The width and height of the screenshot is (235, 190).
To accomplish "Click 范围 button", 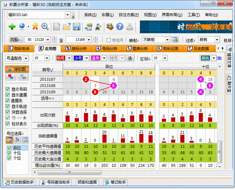I will (x=16, y=39).
